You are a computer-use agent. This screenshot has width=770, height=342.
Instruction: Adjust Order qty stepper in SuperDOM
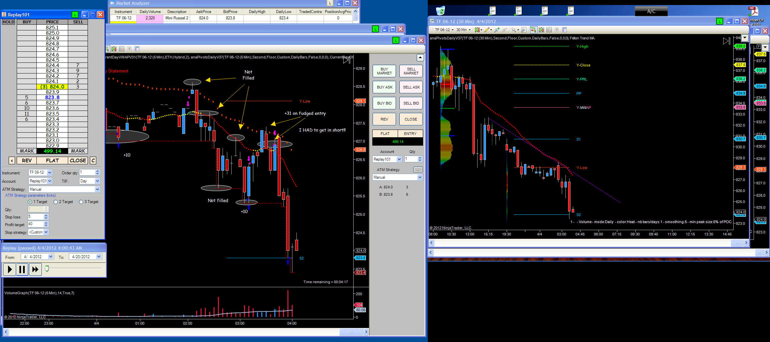tap(98, 173)
